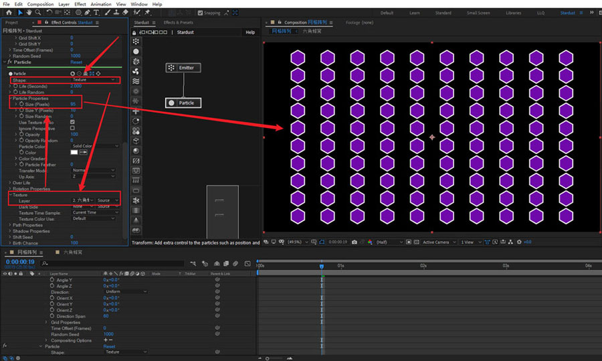The height and width of the screenshot is (361, 602).
Task: Open the Composition menu
Action: click(40, 4)
